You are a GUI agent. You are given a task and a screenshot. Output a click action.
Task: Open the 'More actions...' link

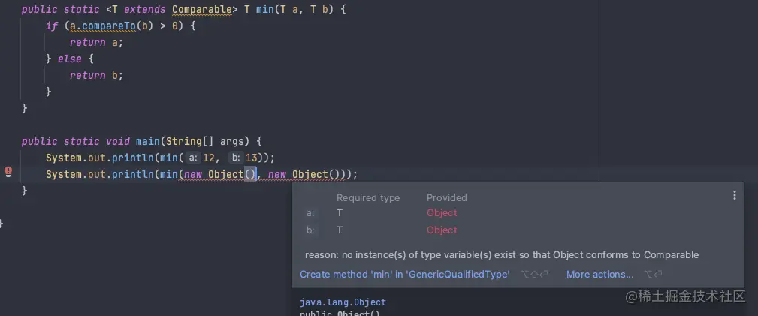point(600,275)
